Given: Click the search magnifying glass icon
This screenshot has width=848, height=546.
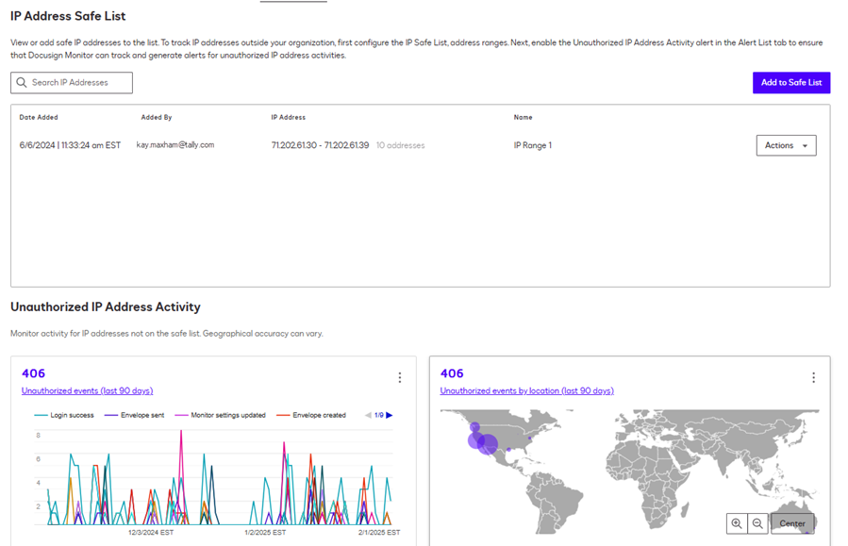Looking at the screenshot, I should (x=22, y=82).
